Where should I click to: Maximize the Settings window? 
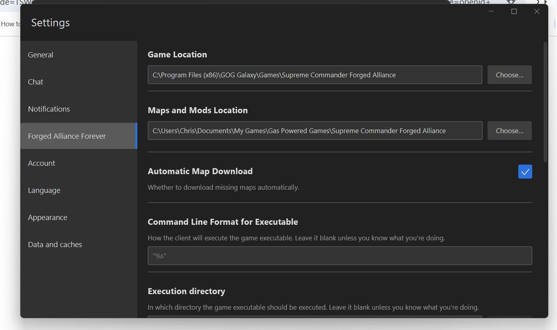pyautogui.click(x=514, y=12)
